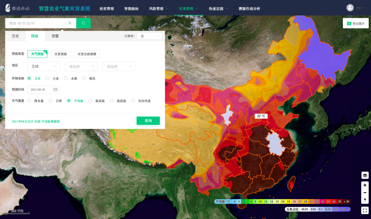Toggle fullscreen map view icon
The image size is (371, 219).
[x=365, y=210]
